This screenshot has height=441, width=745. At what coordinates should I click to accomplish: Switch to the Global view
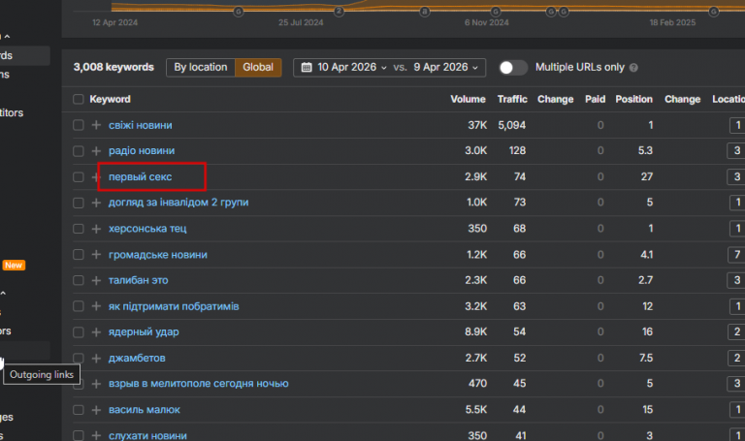point(258,68)
